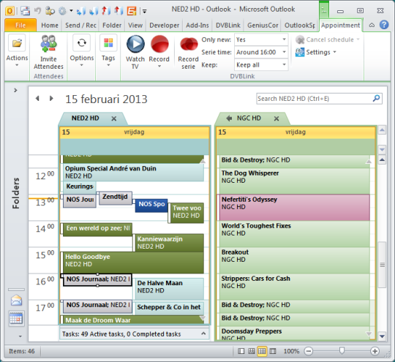This screenshot has width=395, height=362.
Task: Close the NGC HD calendar tab
Action: point(276,118)
